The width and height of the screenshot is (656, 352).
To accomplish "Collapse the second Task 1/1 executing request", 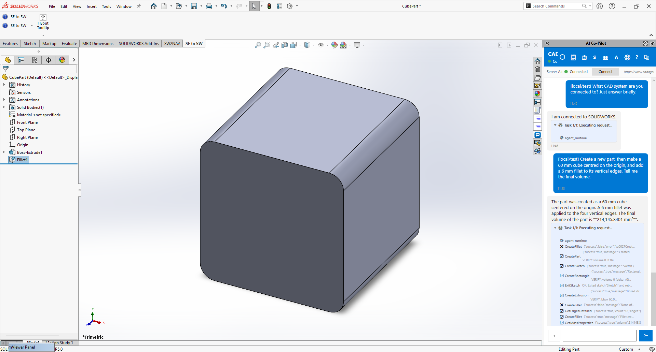I will coord(555,228).
